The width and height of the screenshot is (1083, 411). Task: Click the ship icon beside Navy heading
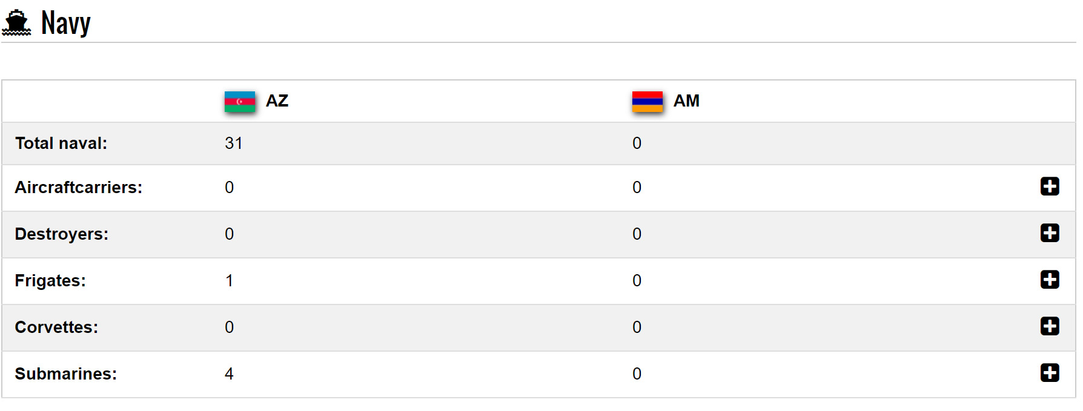(x=16, y=23)
